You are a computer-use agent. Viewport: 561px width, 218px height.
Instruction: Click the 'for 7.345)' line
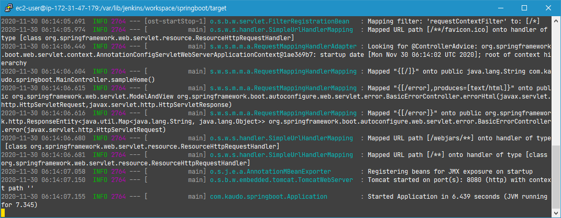(x=19, y=205)
